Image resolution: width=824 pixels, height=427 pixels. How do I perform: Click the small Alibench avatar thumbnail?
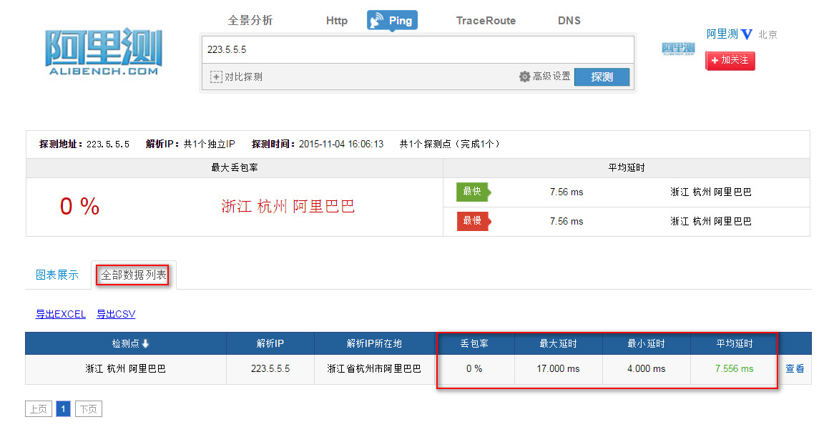tap(678, 49)
